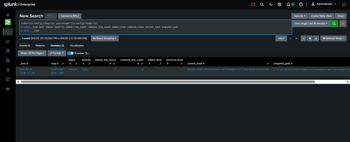Open the Alerts bell icon in sidebar
The image size is (350, 142).
pos(8,70)
